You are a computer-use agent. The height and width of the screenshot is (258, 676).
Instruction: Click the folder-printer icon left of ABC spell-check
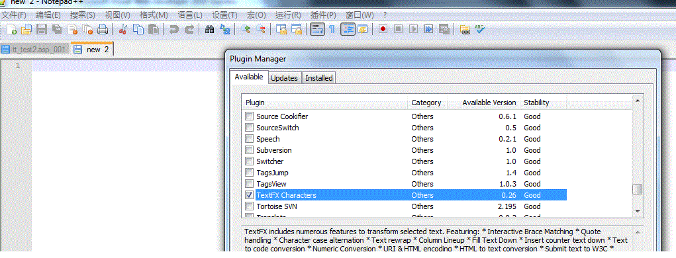point(465,29)
